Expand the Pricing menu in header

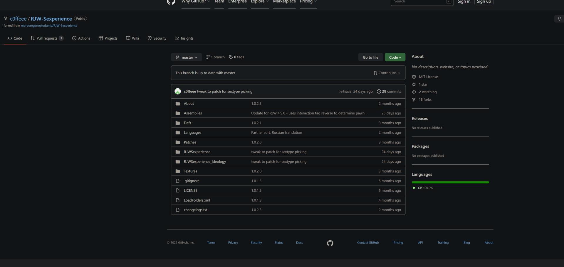pos(308,2)
